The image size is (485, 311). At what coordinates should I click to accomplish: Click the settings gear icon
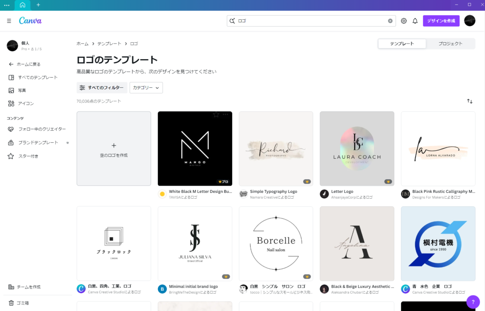point(404,21)
